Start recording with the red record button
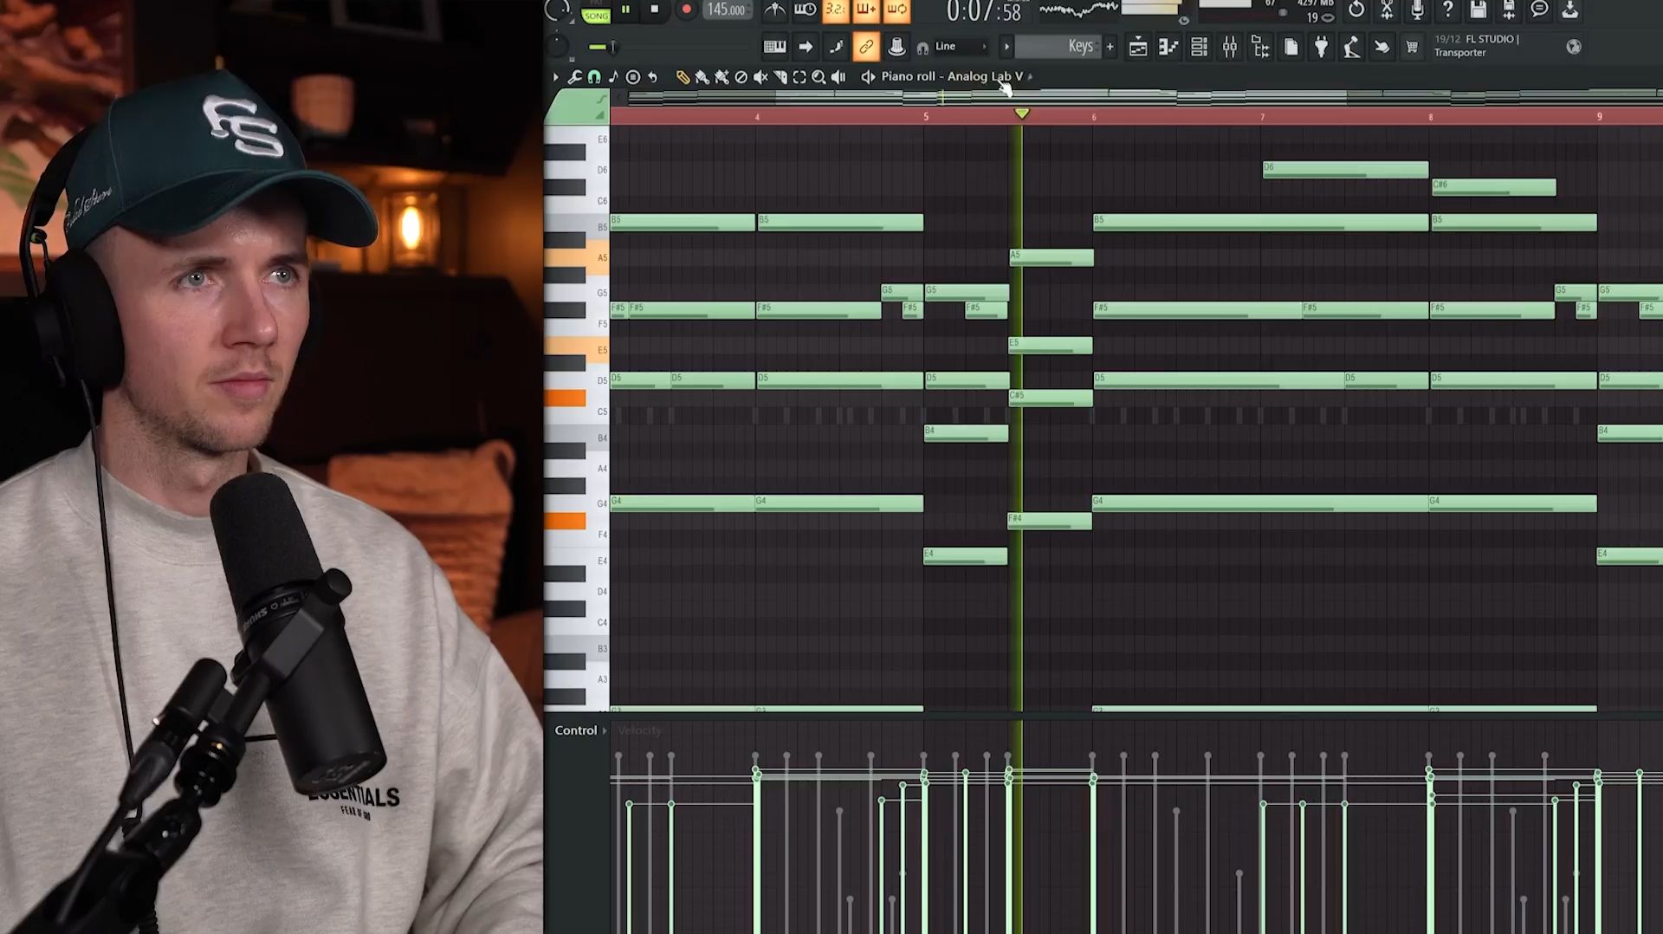 click(x=686, y=10)
